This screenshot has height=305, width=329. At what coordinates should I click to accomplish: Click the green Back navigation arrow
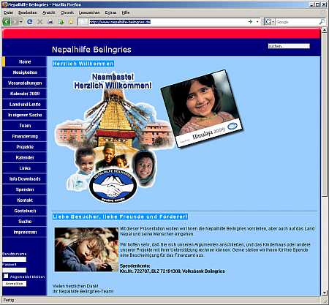(x=7, y=22)
